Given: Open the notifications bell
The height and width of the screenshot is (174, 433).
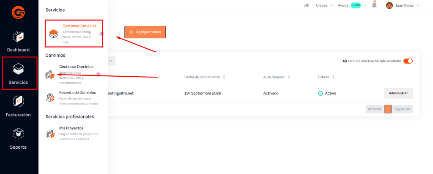Looking at the screenshot, I should tap(374, 5).
